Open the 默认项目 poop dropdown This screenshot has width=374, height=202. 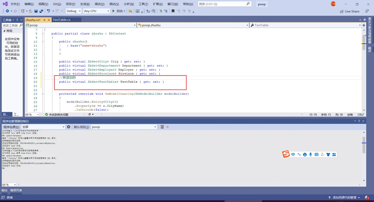pyautogui.click(x=124, y=127)
